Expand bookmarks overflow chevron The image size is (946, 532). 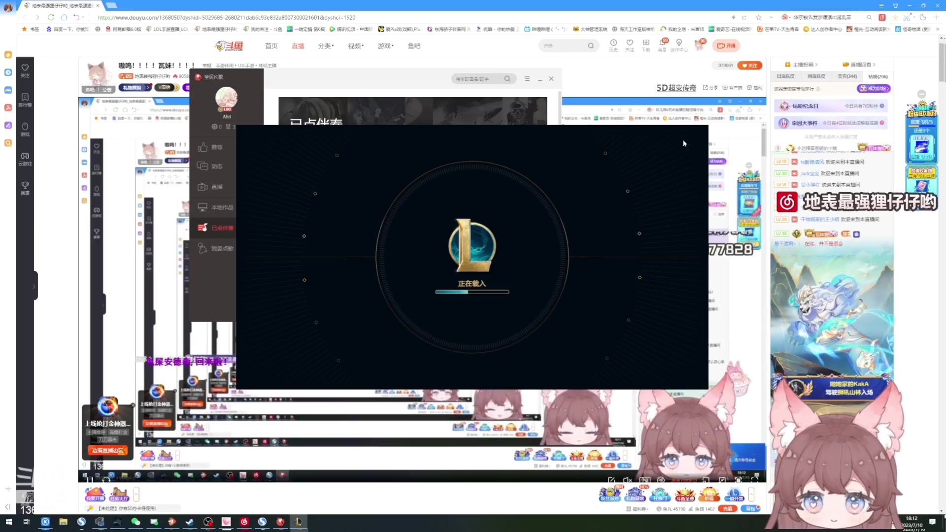click(x=938, y=29)
